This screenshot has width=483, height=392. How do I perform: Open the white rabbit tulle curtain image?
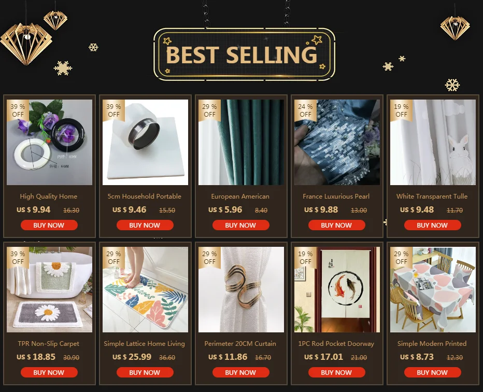(x=433, y=142)
